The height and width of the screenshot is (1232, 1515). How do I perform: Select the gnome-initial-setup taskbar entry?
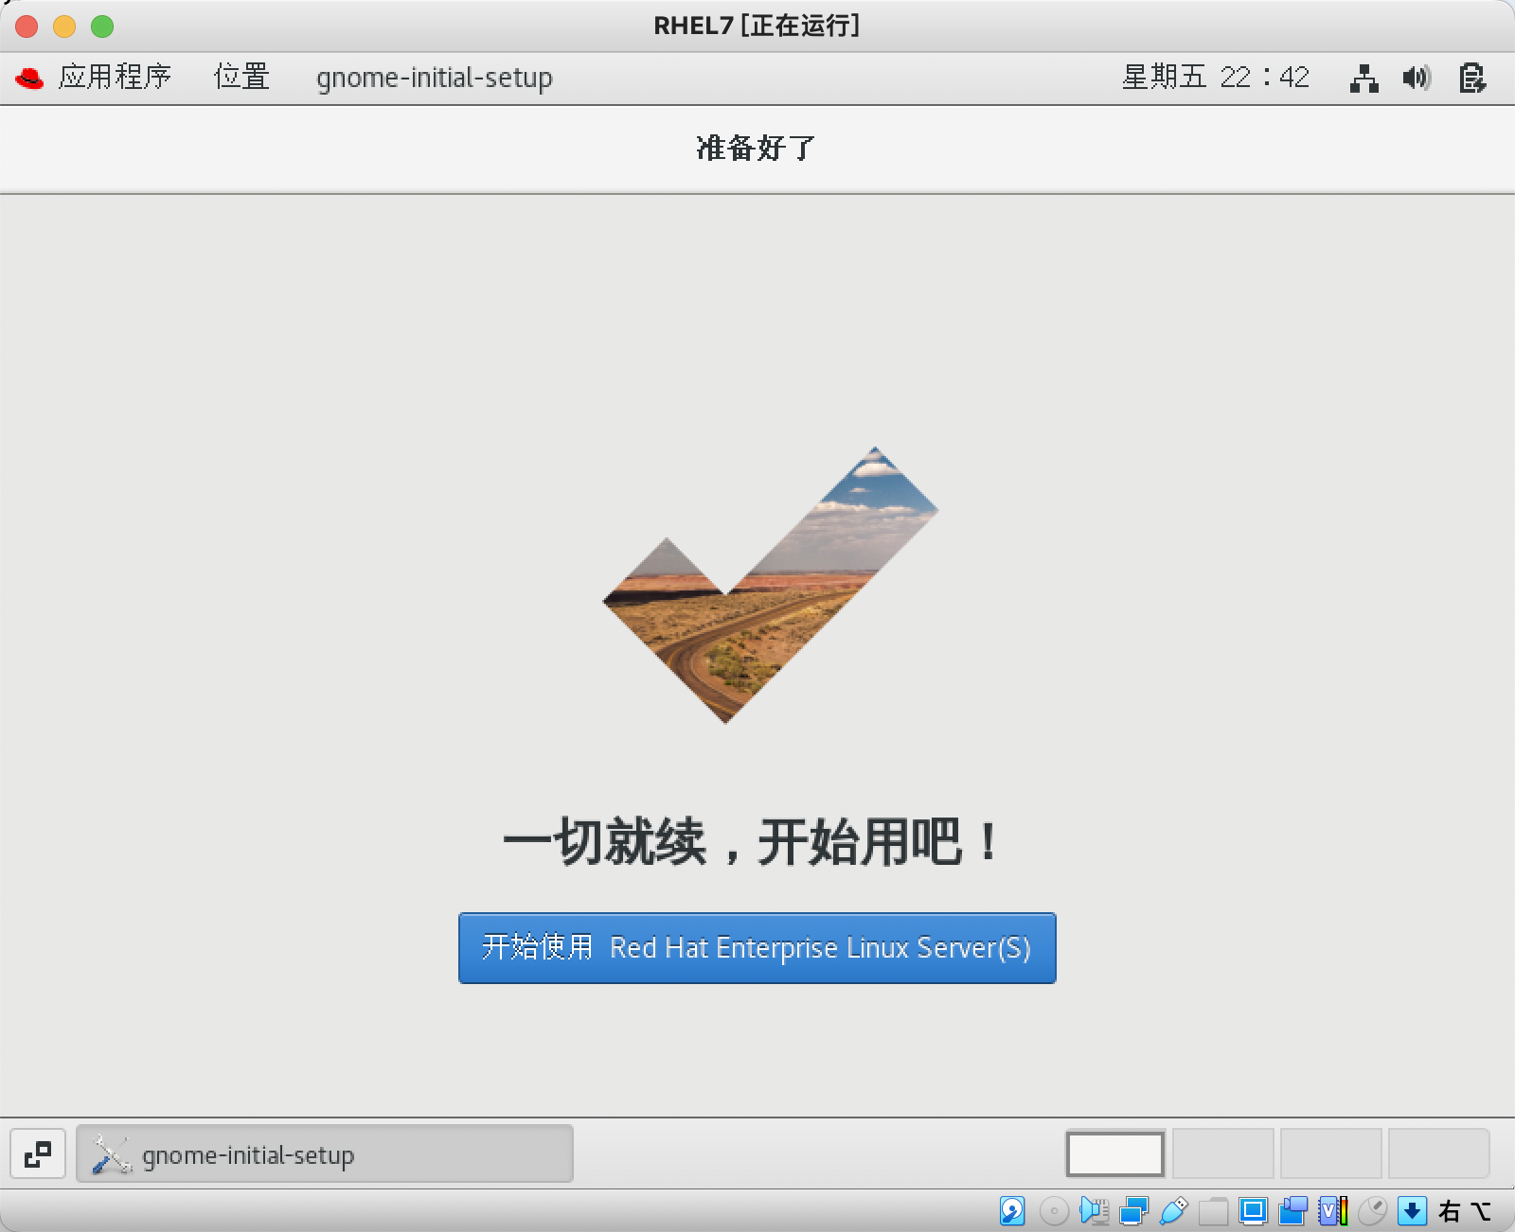coord(325,1154)
